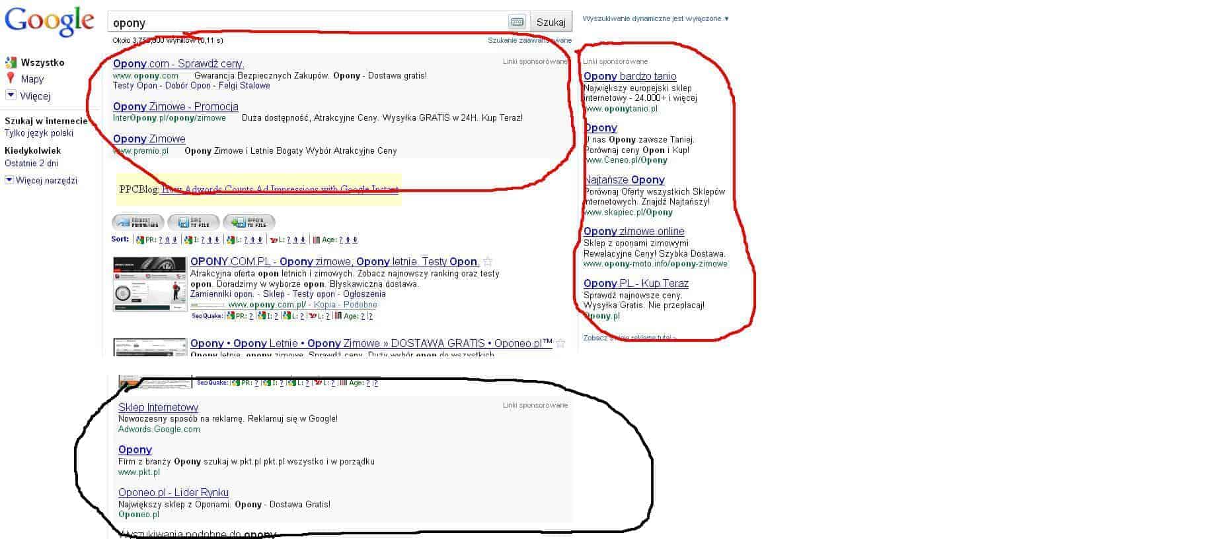Select Wszystko in the left sidebar
This screenshot has height=539, width=1220.
(x=42, y=63)
